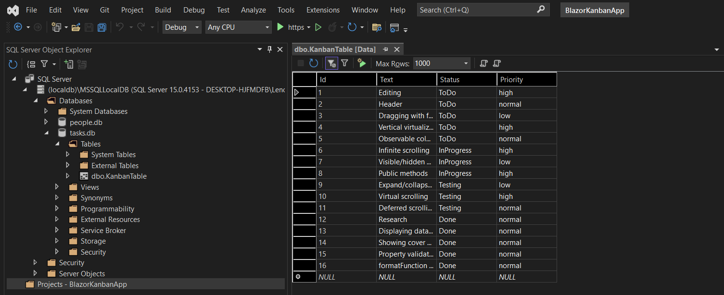
Task: Click the first scroll Script icon
Action: point(484,63)
